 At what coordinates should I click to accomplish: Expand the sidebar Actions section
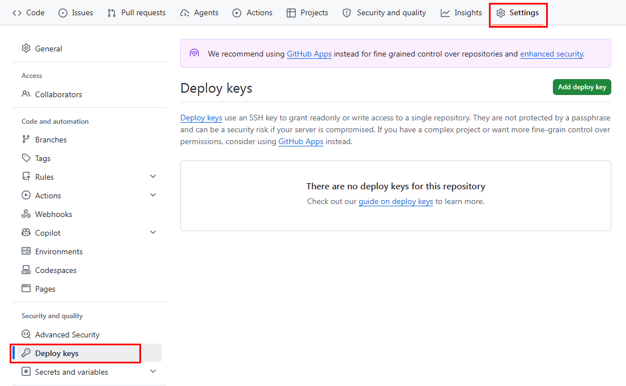pyautogui.click(x=153, y=195)
